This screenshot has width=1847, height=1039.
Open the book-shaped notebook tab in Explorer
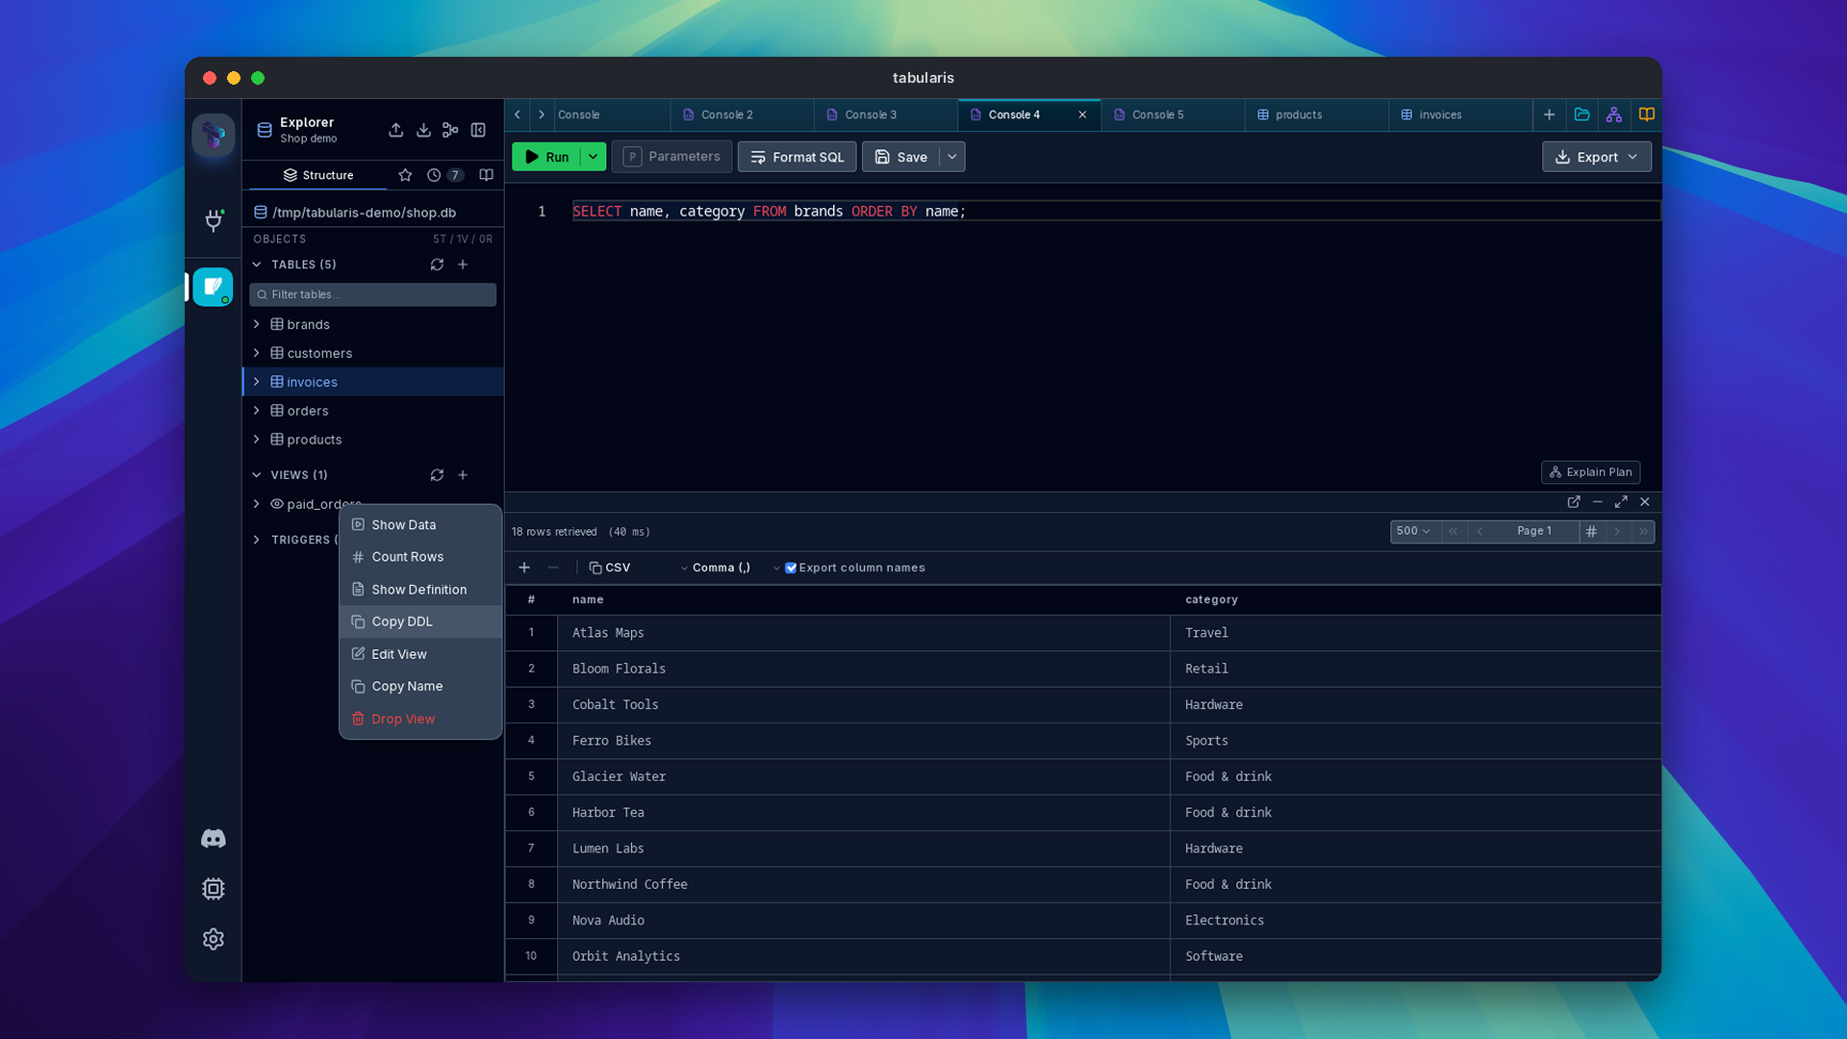pos(487,175)
